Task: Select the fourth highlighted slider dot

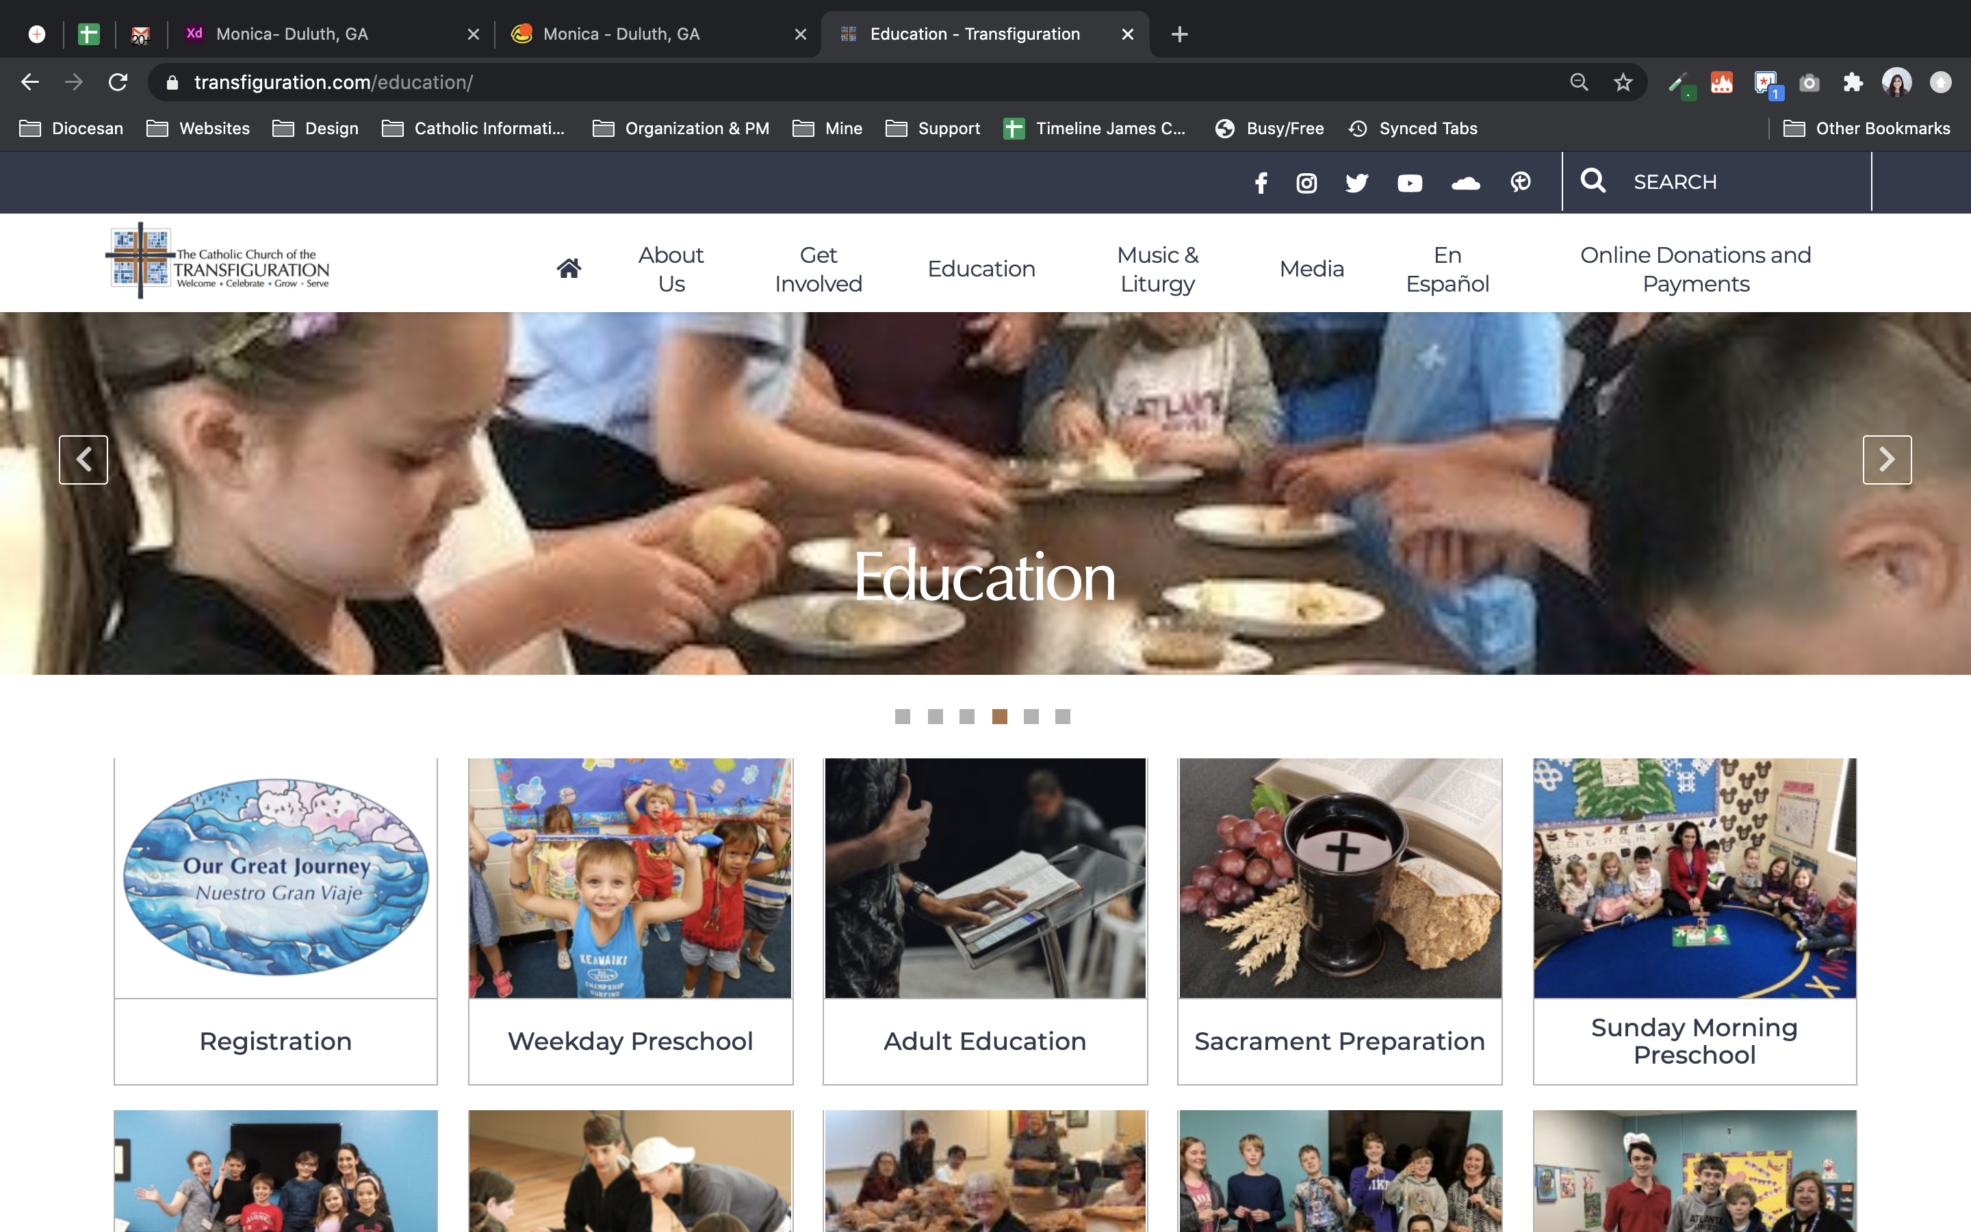Action: tap(999, 716)
